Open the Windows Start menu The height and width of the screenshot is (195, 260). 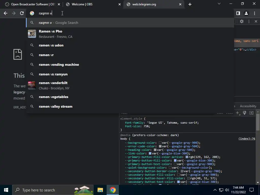tap(6, 190)
